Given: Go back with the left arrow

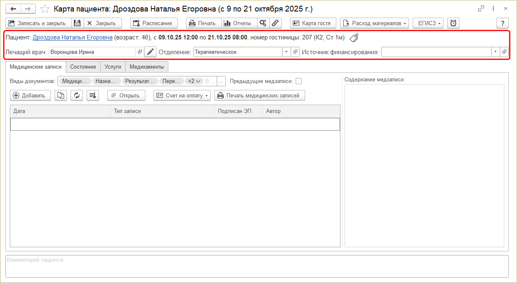Looking at the screenshot, I should point(13,9).
